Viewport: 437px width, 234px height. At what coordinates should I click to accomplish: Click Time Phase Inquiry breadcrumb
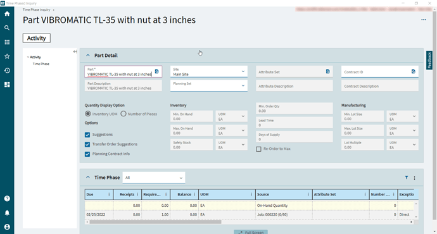[x=37, y=9]
